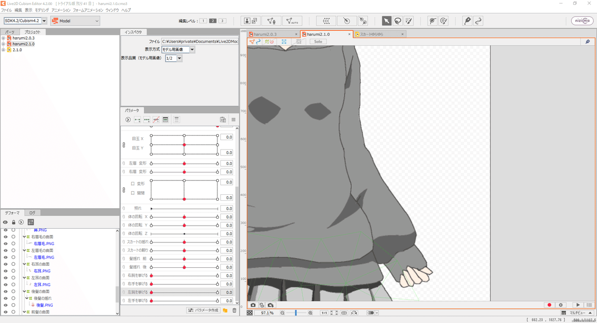The width and height of the screenshot is (597, 323).
Task: Click the 1:1 actual size view button
Action: click(x=324, y=313)
